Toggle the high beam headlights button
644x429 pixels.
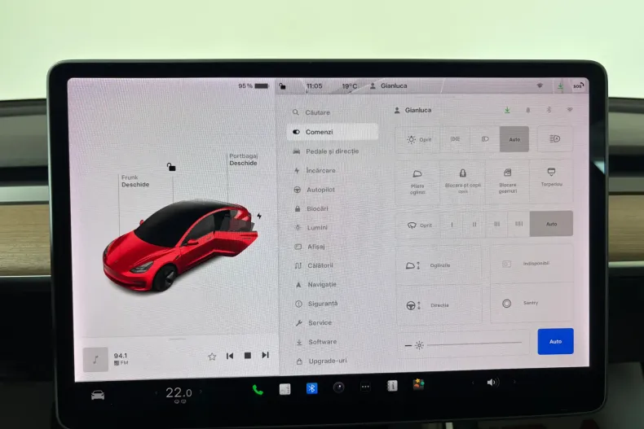coord(554,139)
